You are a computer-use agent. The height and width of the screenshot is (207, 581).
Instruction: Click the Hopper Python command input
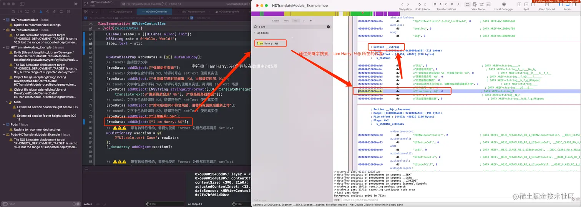click(456, 200)
